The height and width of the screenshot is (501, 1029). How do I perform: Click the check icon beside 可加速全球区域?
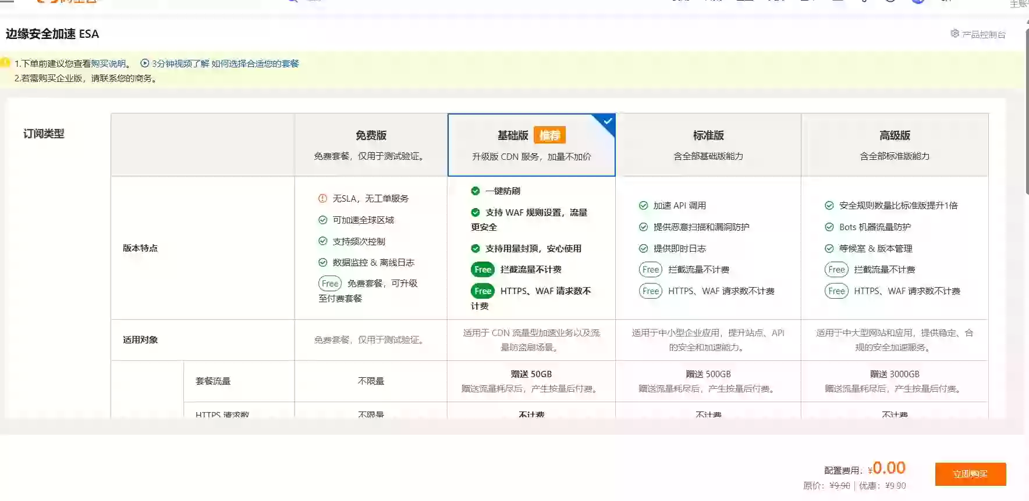[322, 220]
